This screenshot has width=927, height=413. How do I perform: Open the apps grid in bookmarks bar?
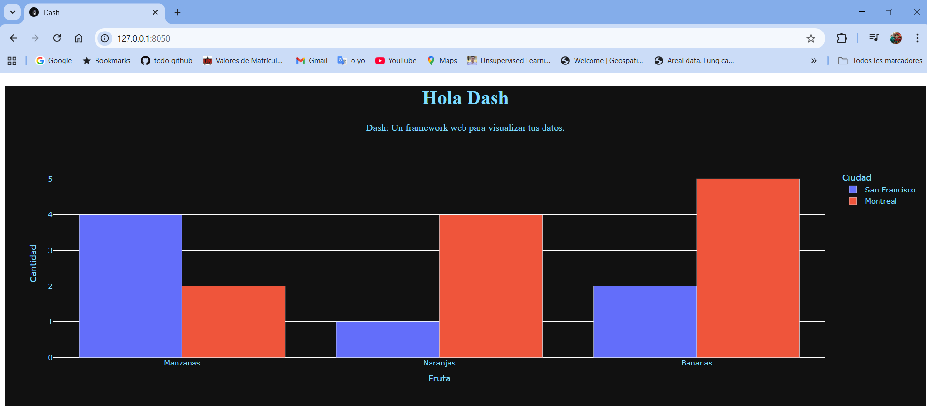coord(12,61)
